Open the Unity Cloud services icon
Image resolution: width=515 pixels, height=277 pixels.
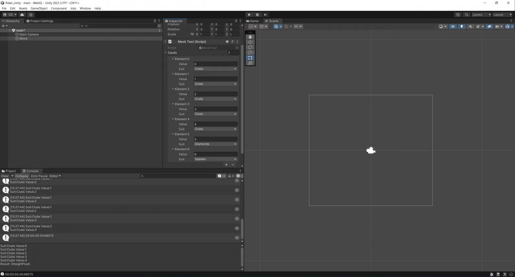(22, 14)
